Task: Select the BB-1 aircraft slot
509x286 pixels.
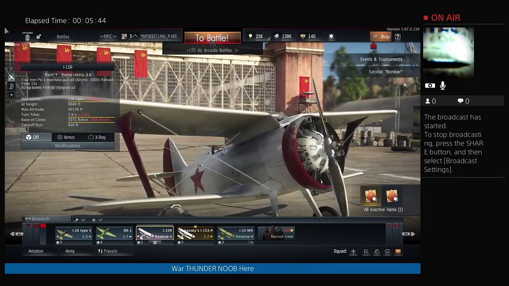Action: click(114, 236)
